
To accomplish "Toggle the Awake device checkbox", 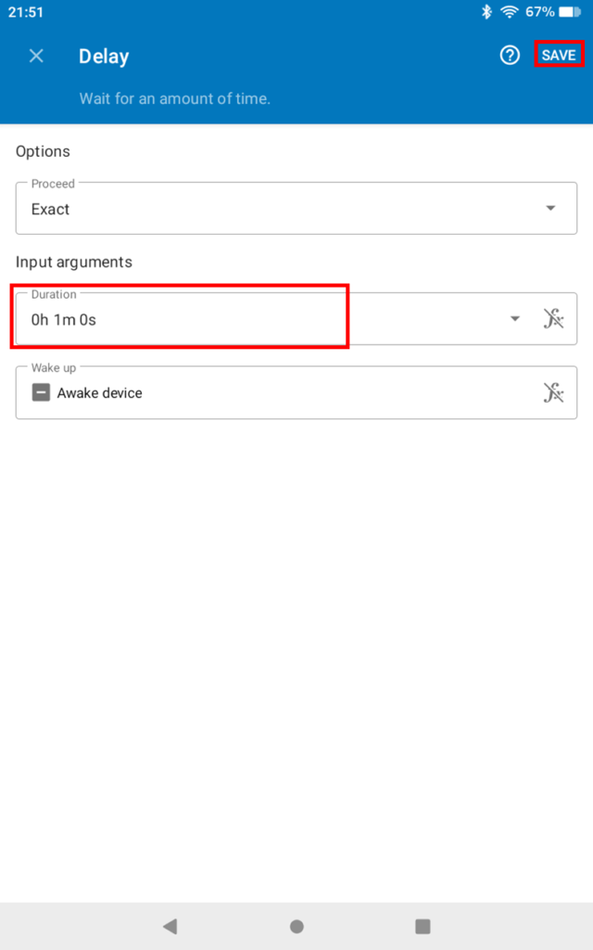I will pos(41,392).
